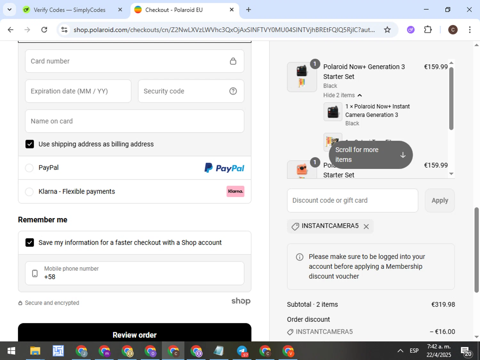480x360 pixels.
Task: Open the Windows Start menu
Action: pyautogui.click(x=11, y=351)
